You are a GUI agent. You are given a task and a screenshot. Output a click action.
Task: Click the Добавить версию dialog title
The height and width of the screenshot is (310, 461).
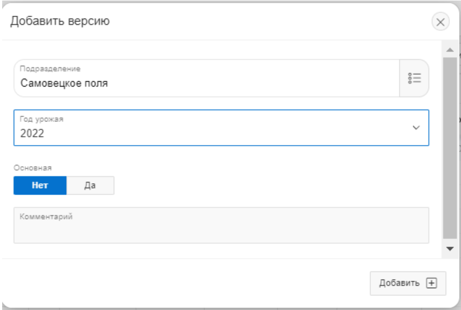point(60,22)
